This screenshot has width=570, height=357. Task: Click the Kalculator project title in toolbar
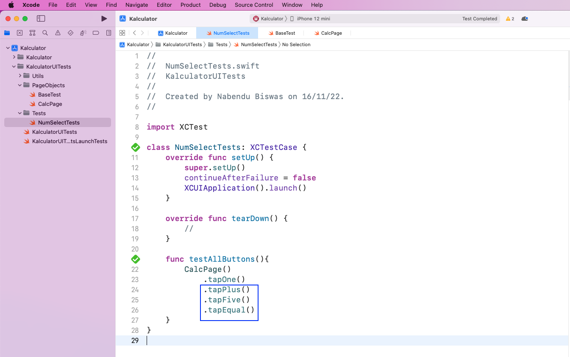click(x=143, y=19)
